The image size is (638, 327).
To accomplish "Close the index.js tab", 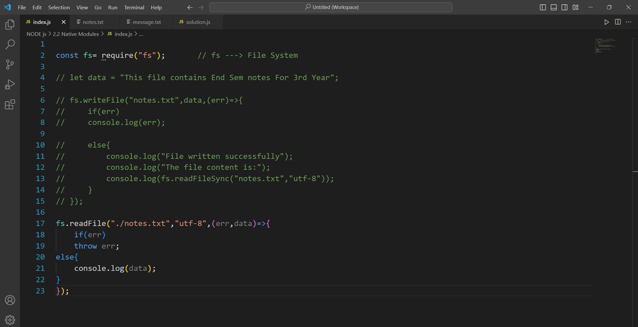I will [x=63, y=22].
